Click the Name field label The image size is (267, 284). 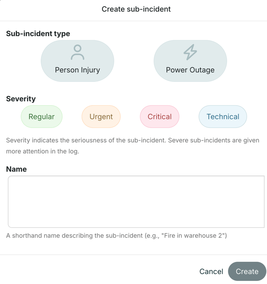pyautogui.click(x=16, y=169)
